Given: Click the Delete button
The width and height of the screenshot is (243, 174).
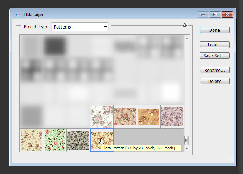Looking at the screenshot, I should (x=215, y=81).
